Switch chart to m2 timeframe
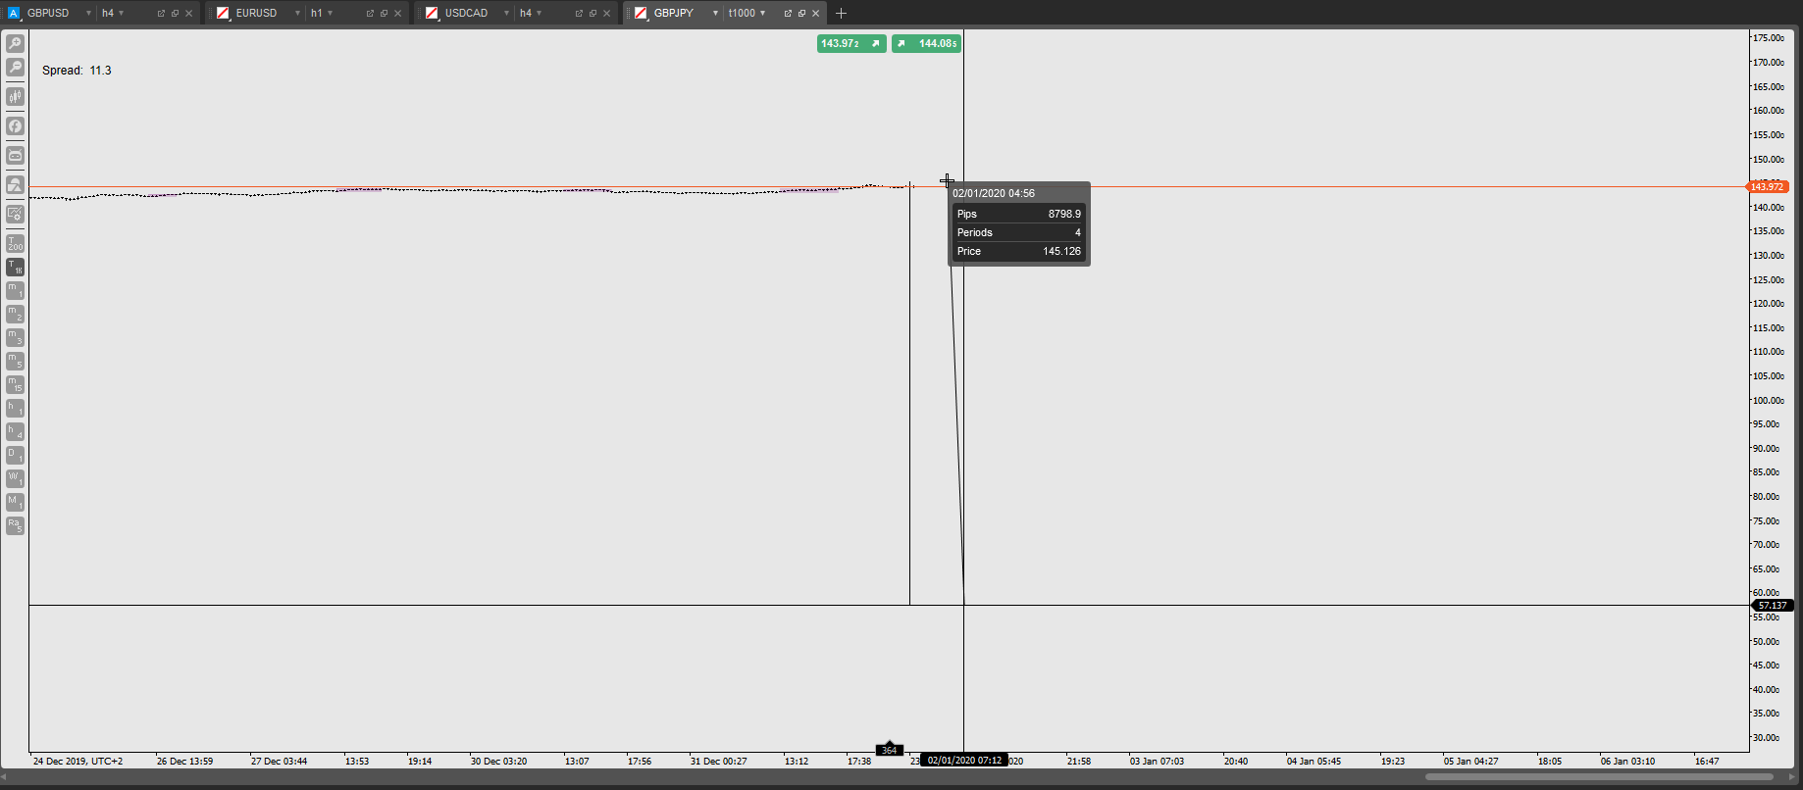The height and width of the screenshot is (790, 1803). [x=15, y=314]
